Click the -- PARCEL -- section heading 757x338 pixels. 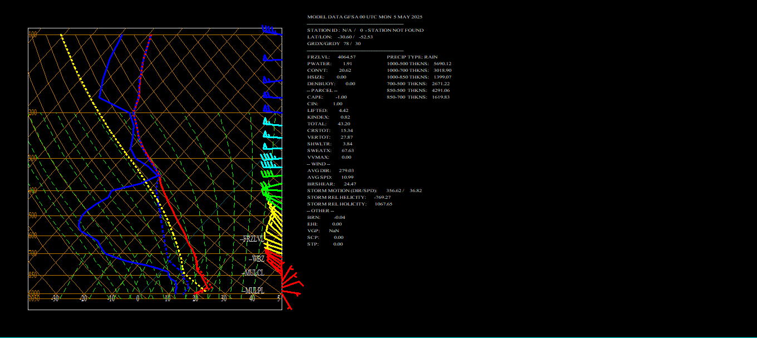tap(322, 90)
